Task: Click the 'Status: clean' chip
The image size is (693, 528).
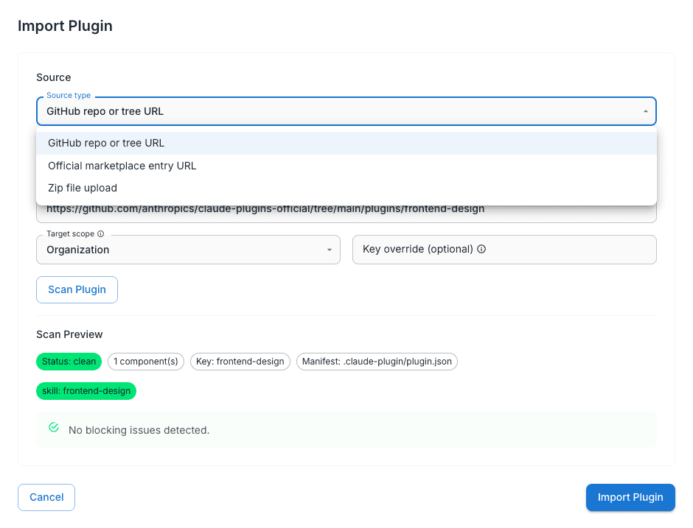Action: 69,362
